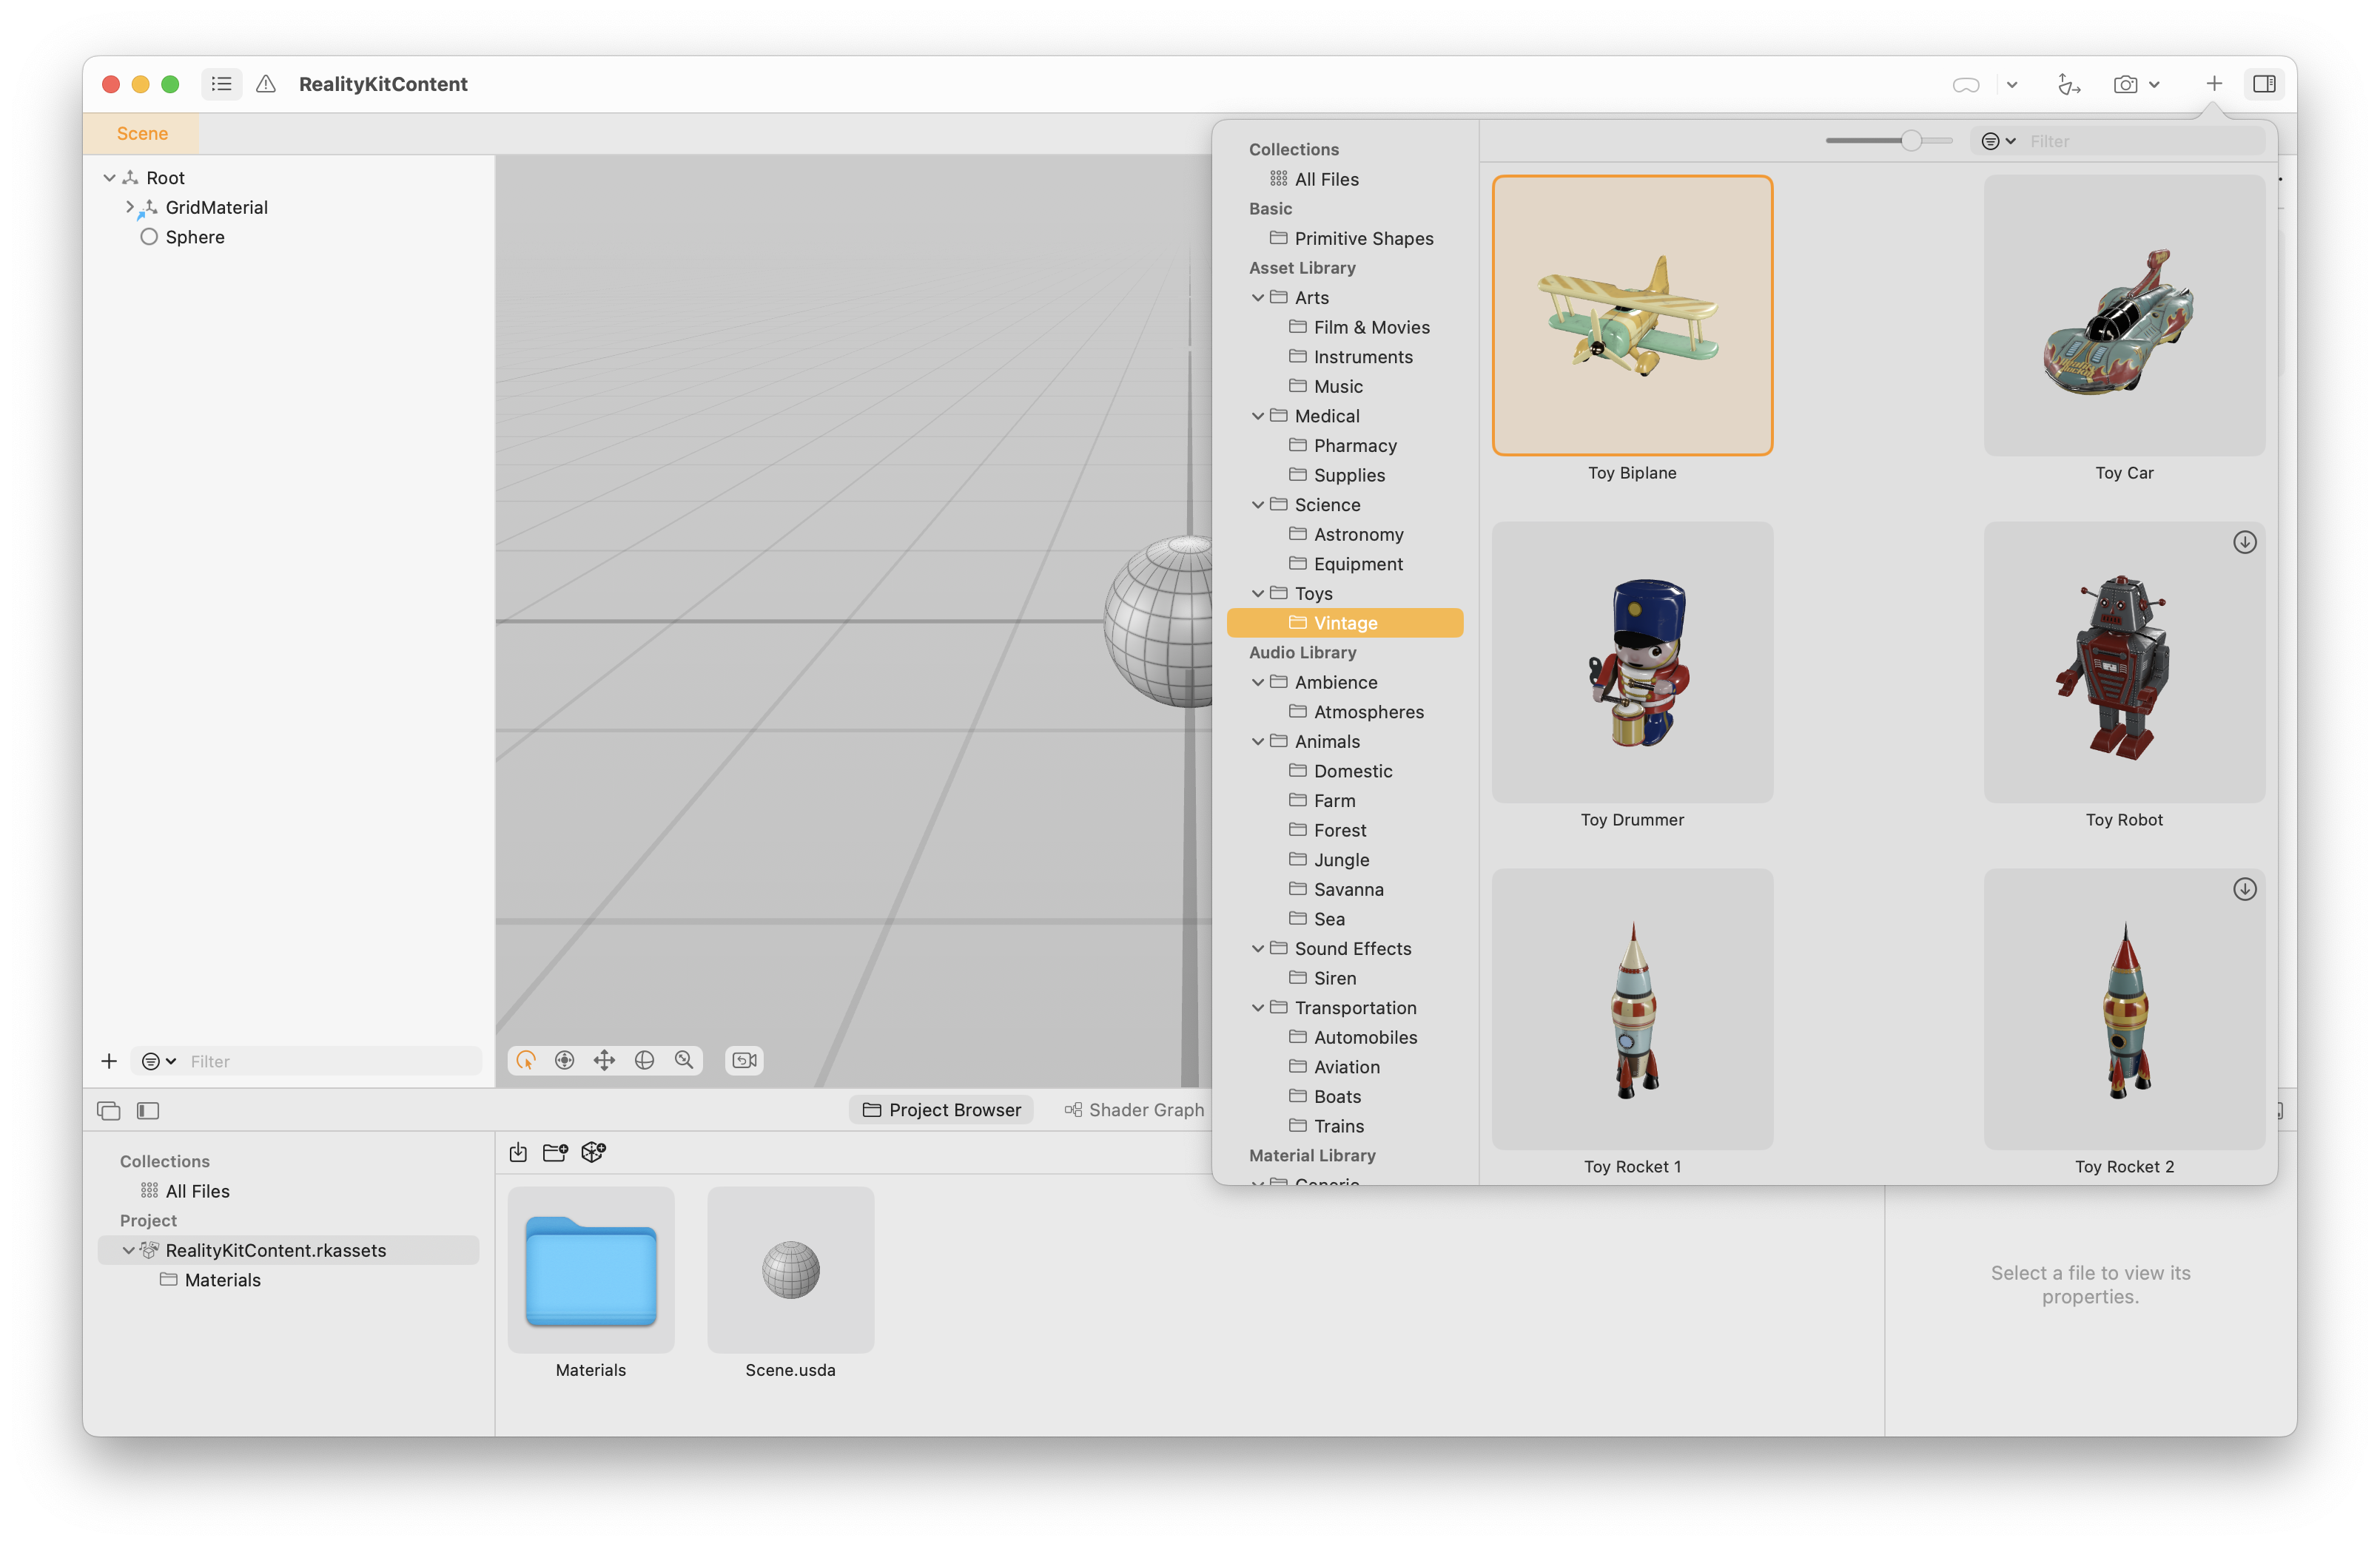Switch to the Shader Graph tab
The height and width of the screenshot is (1546, 2380).
[1135, 1110]
